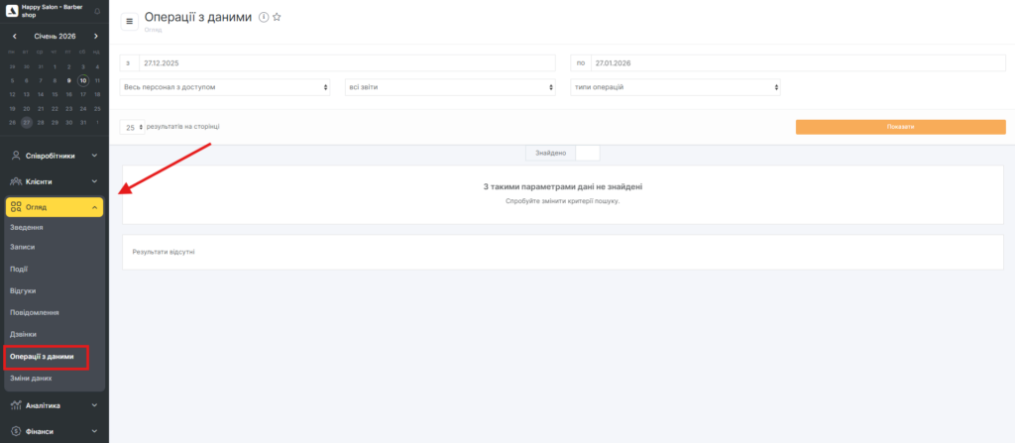This screenshot has height=443, width=1015.
Task: Add page to favorites with star icon
Action: (x=277, y=18)
